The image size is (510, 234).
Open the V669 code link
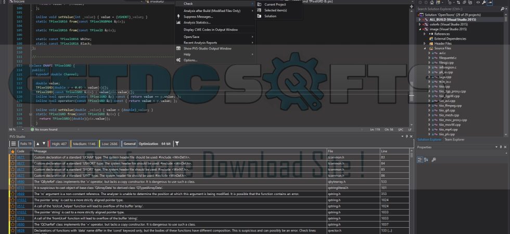(x=20, y=194)
